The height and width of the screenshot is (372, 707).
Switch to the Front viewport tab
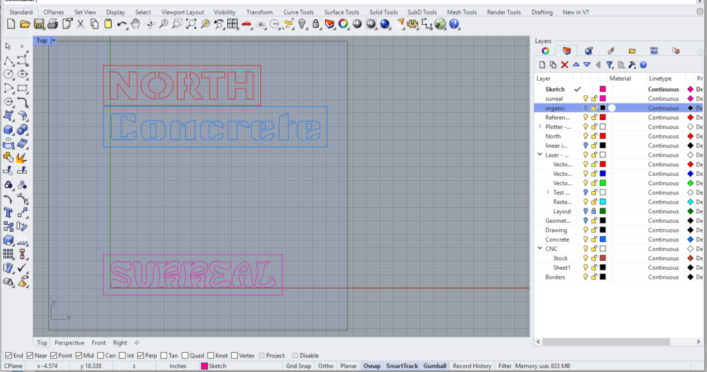(x=98, y=343)
